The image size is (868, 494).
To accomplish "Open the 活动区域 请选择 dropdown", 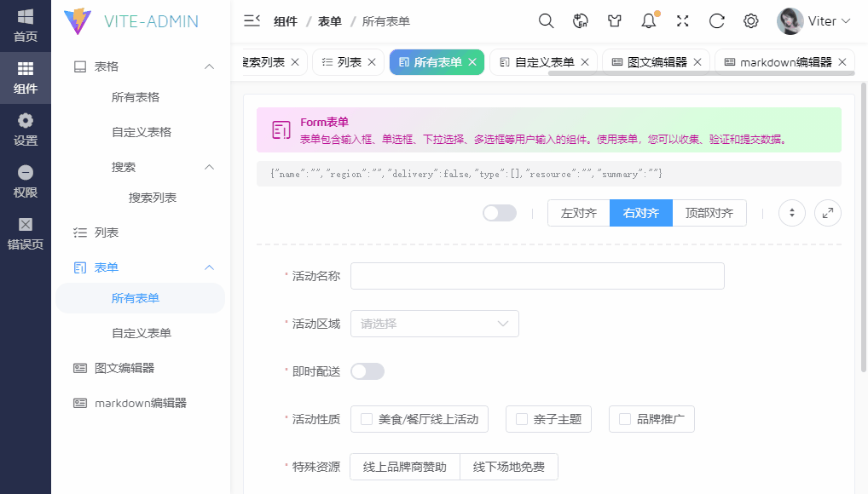I will [435, 324].
